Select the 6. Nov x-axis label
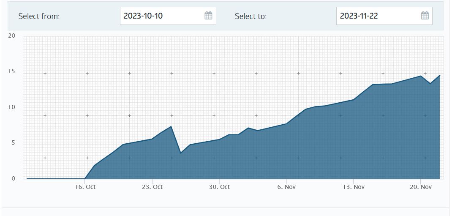Image resolution: width=452 pixels, height=216 pixels. pos(286,187)
